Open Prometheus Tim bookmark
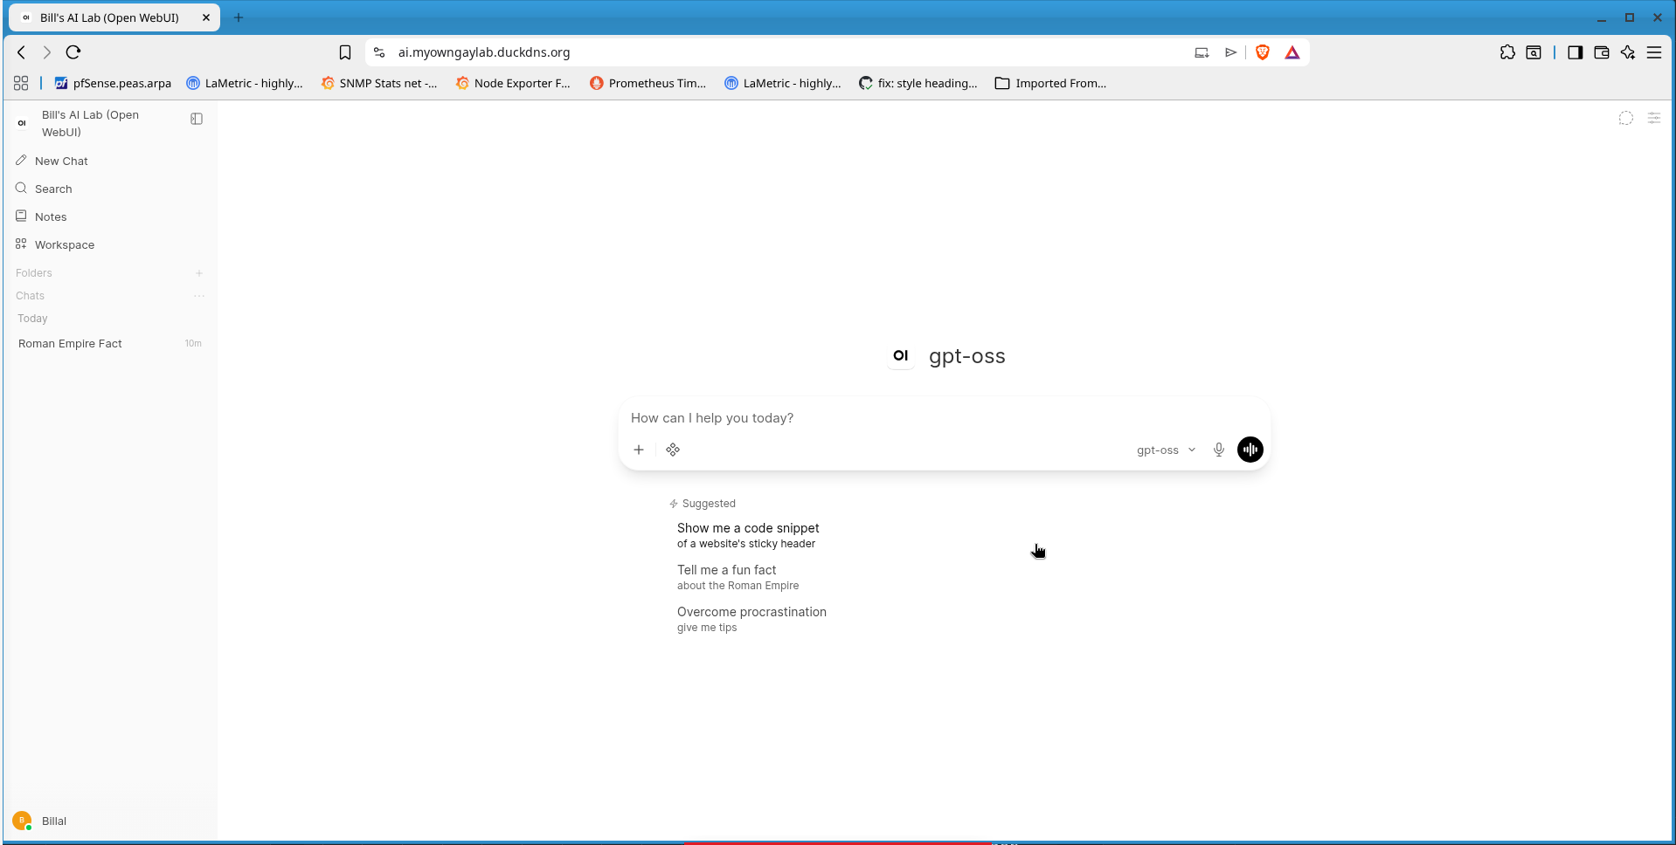The width and height of the screenshot is (1676, 845). (x=648, y=83)
